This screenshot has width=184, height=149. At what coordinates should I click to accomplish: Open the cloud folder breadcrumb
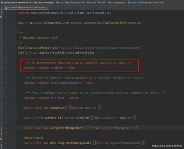point(92,3)
